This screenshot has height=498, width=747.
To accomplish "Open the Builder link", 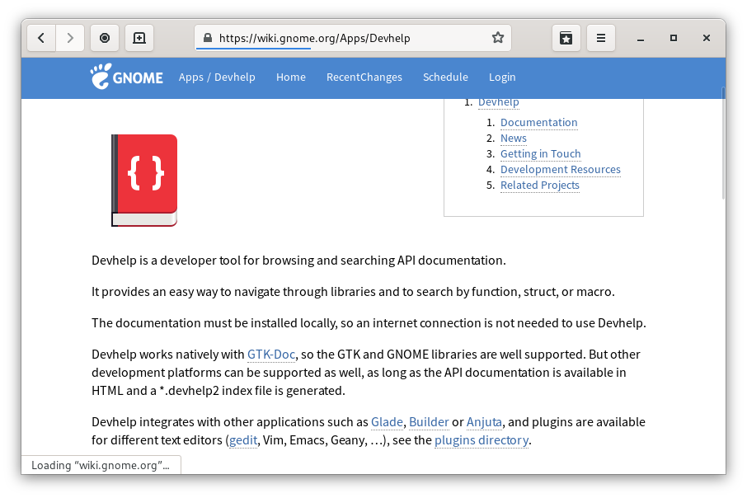I will 429,422.
